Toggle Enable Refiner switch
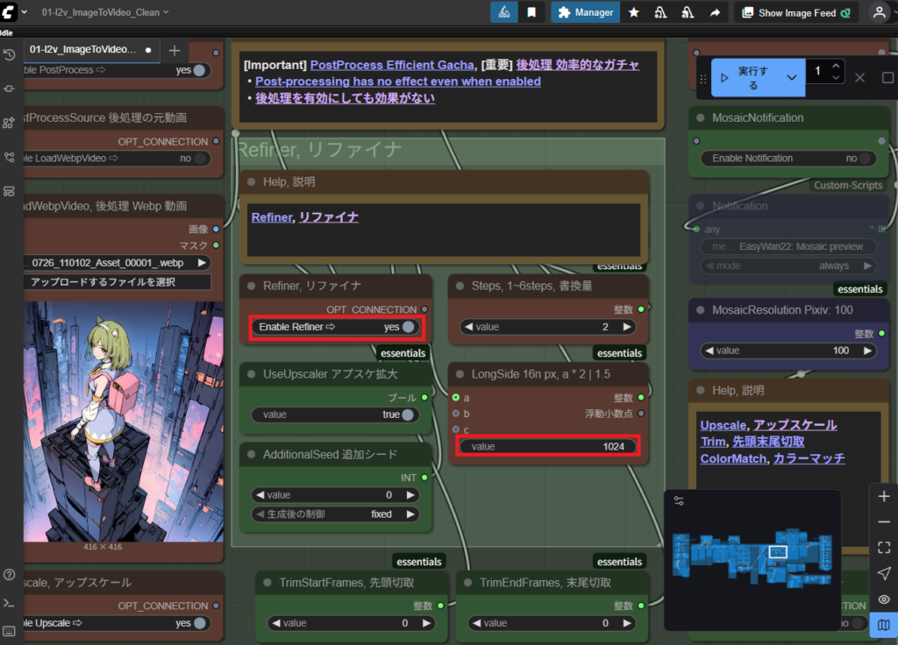Viewport: 898px width, 645px height. pyautogui.click(x=408, y=327)
